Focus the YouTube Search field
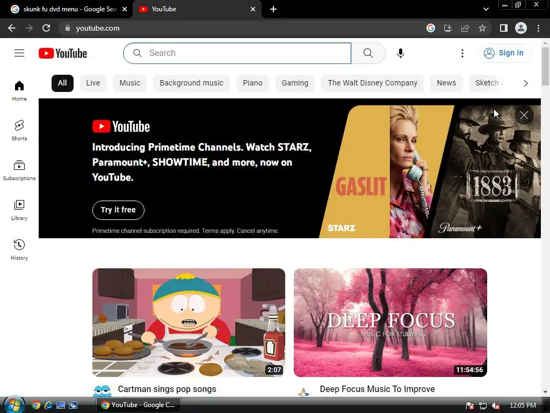Image resolution: width=550 pixels, height=413 pixels. tap(237, 53)
